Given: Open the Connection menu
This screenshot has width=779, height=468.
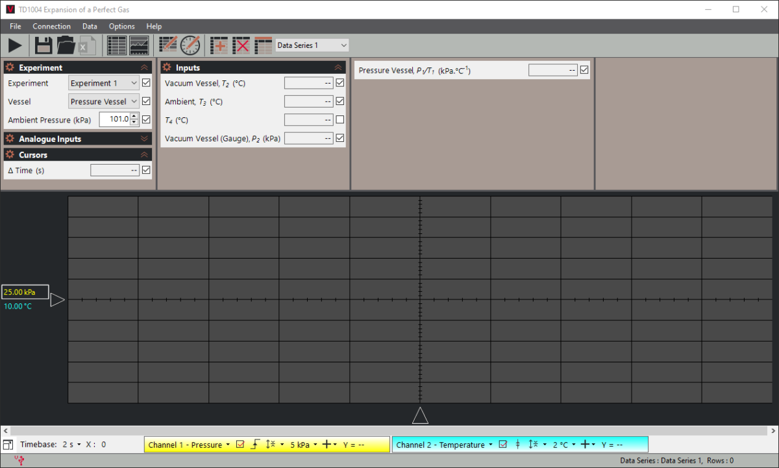Looking at the screenshot, I should 51,27.
